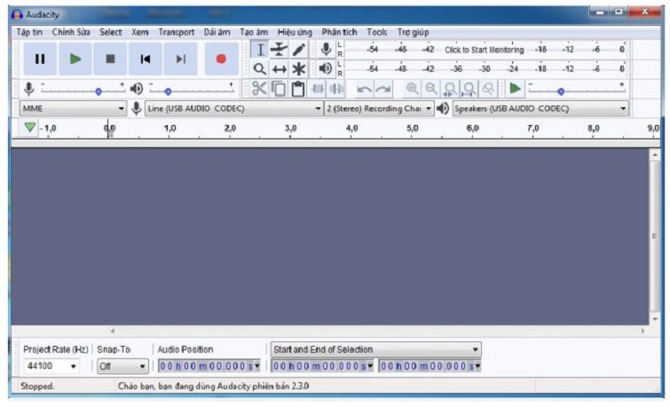Click the Pause transport button
670x407 pixels.
[x=40, y=59]
